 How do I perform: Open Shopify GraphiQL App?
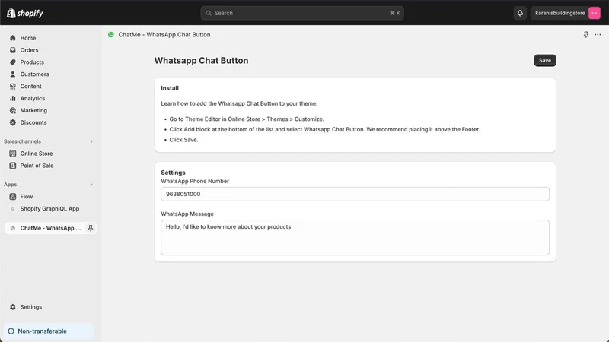pyautogui.click(x=49, y=208)
